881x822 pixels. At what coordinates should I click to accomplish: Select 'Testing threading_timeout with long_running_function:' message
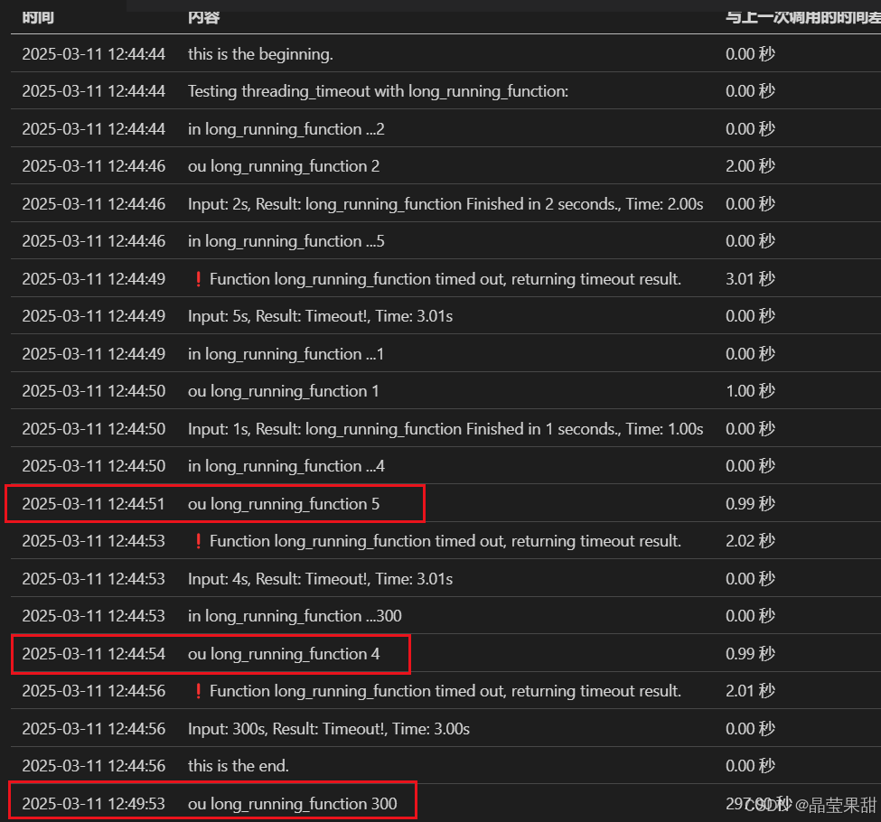pos(378,91)
